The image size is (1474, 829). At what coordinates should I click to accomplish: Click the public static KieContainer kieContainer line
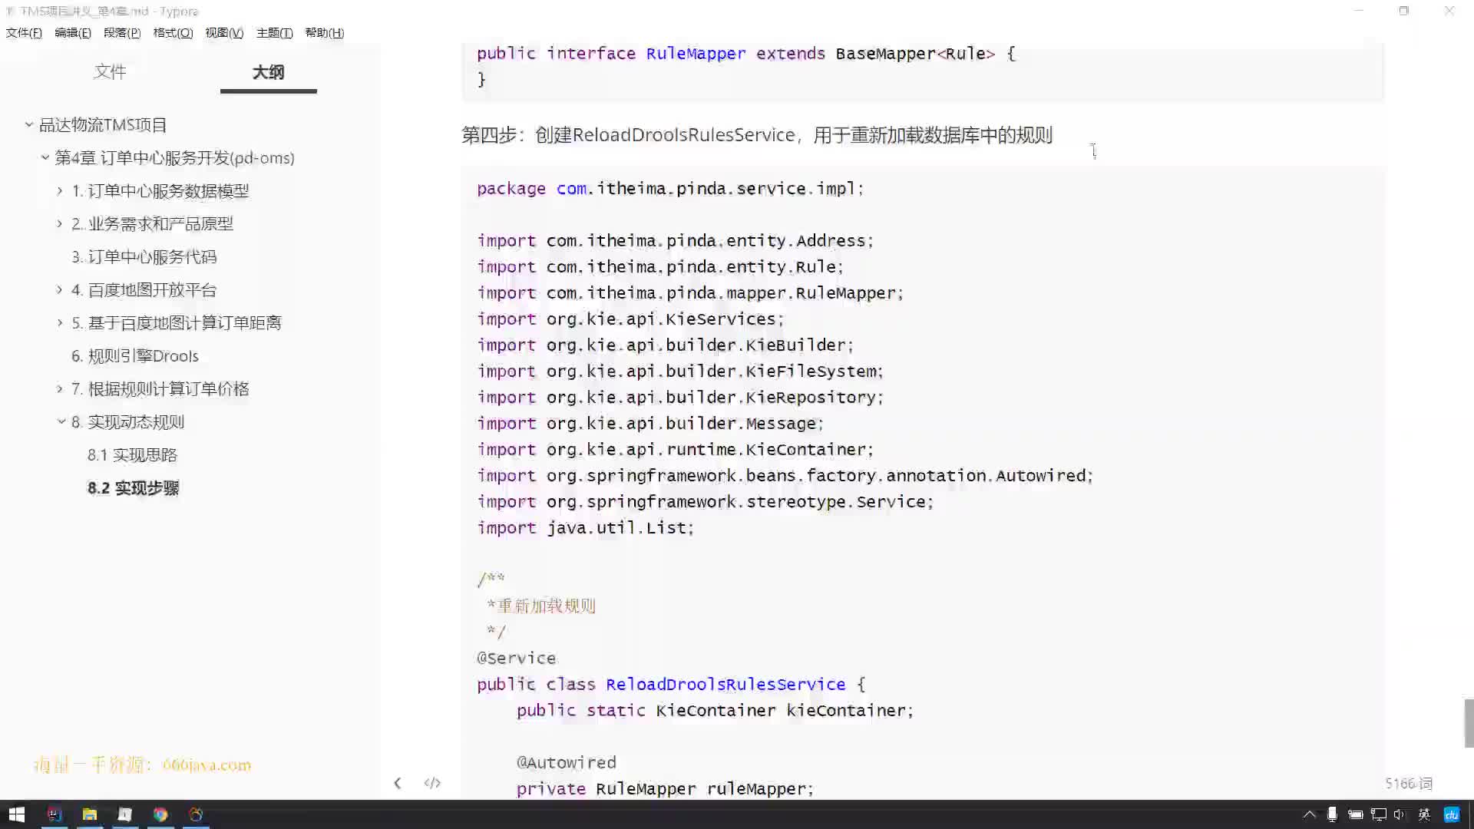[715, 711]
